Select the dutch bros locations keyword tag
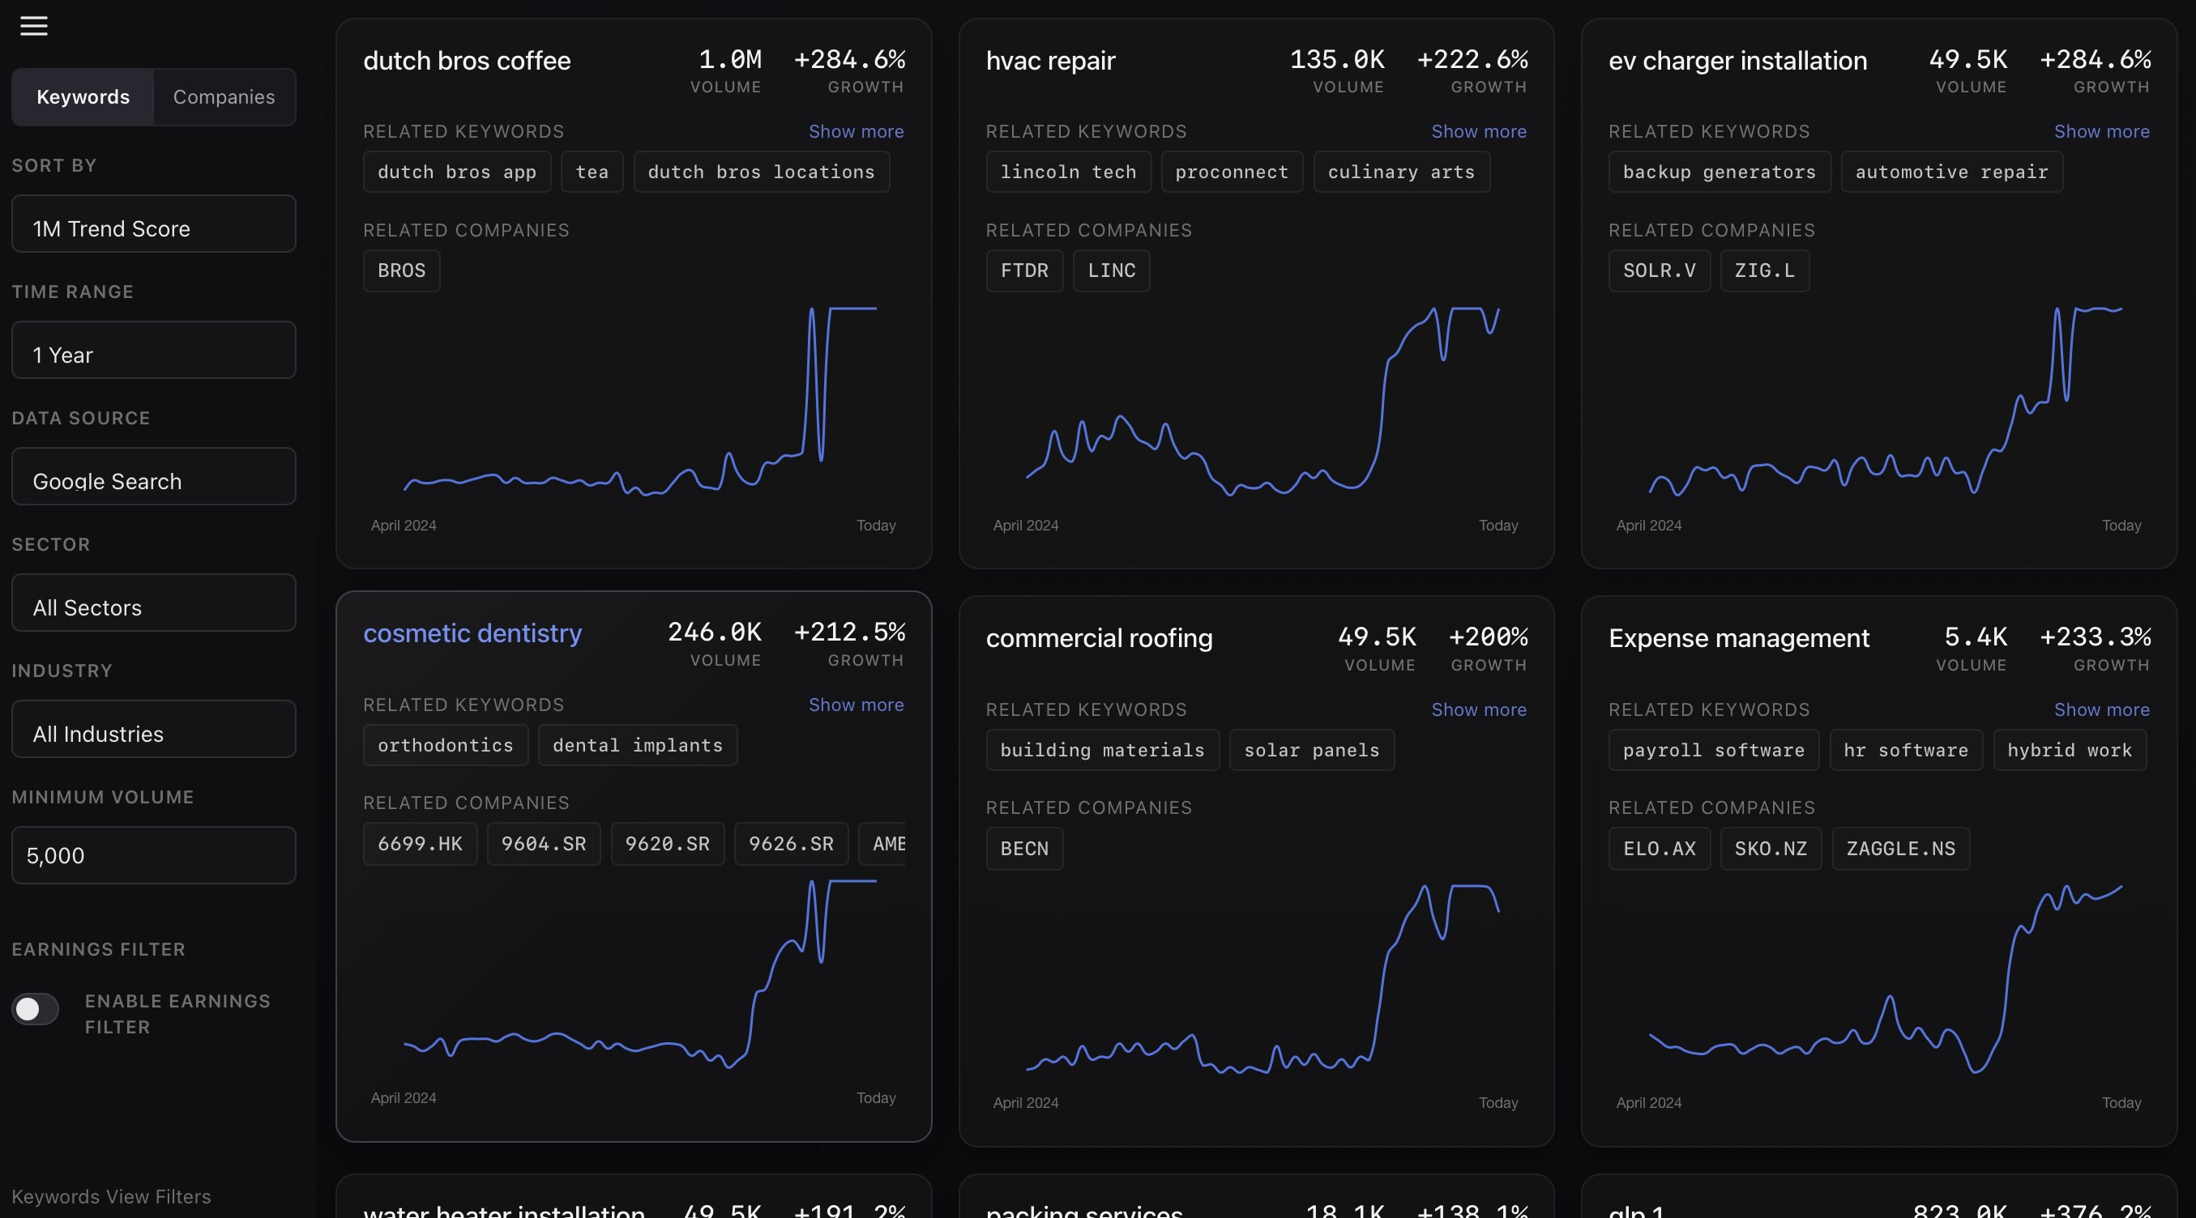2196x1218 pixels. click(x=761, y=172)
